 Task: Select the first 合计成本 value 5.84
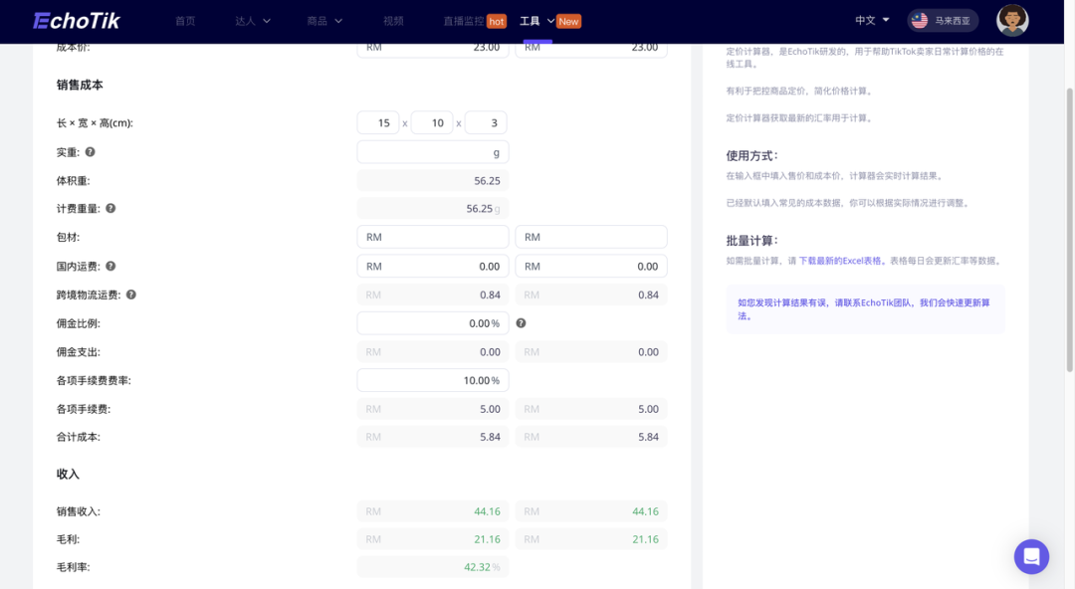pos(490,437)
